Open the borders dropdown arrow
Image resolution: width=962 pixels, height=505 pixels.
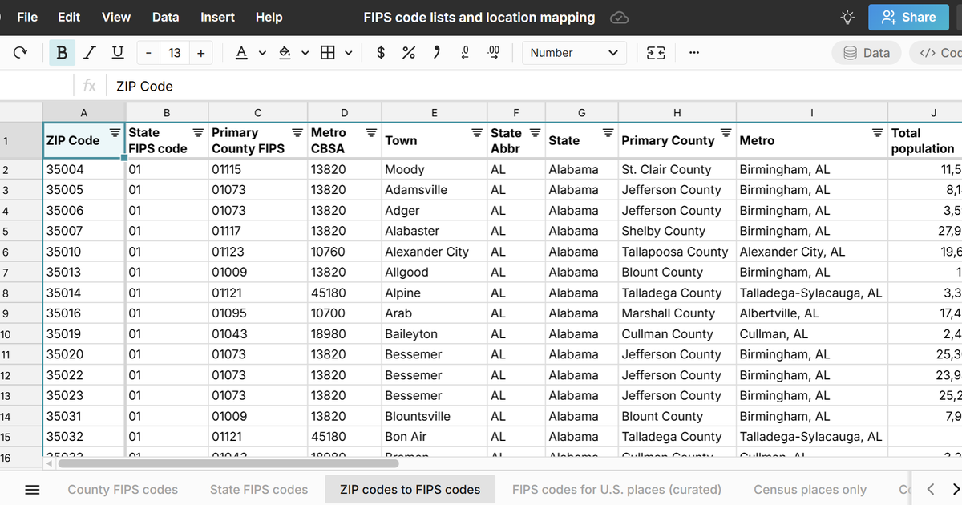click(348, 53)
